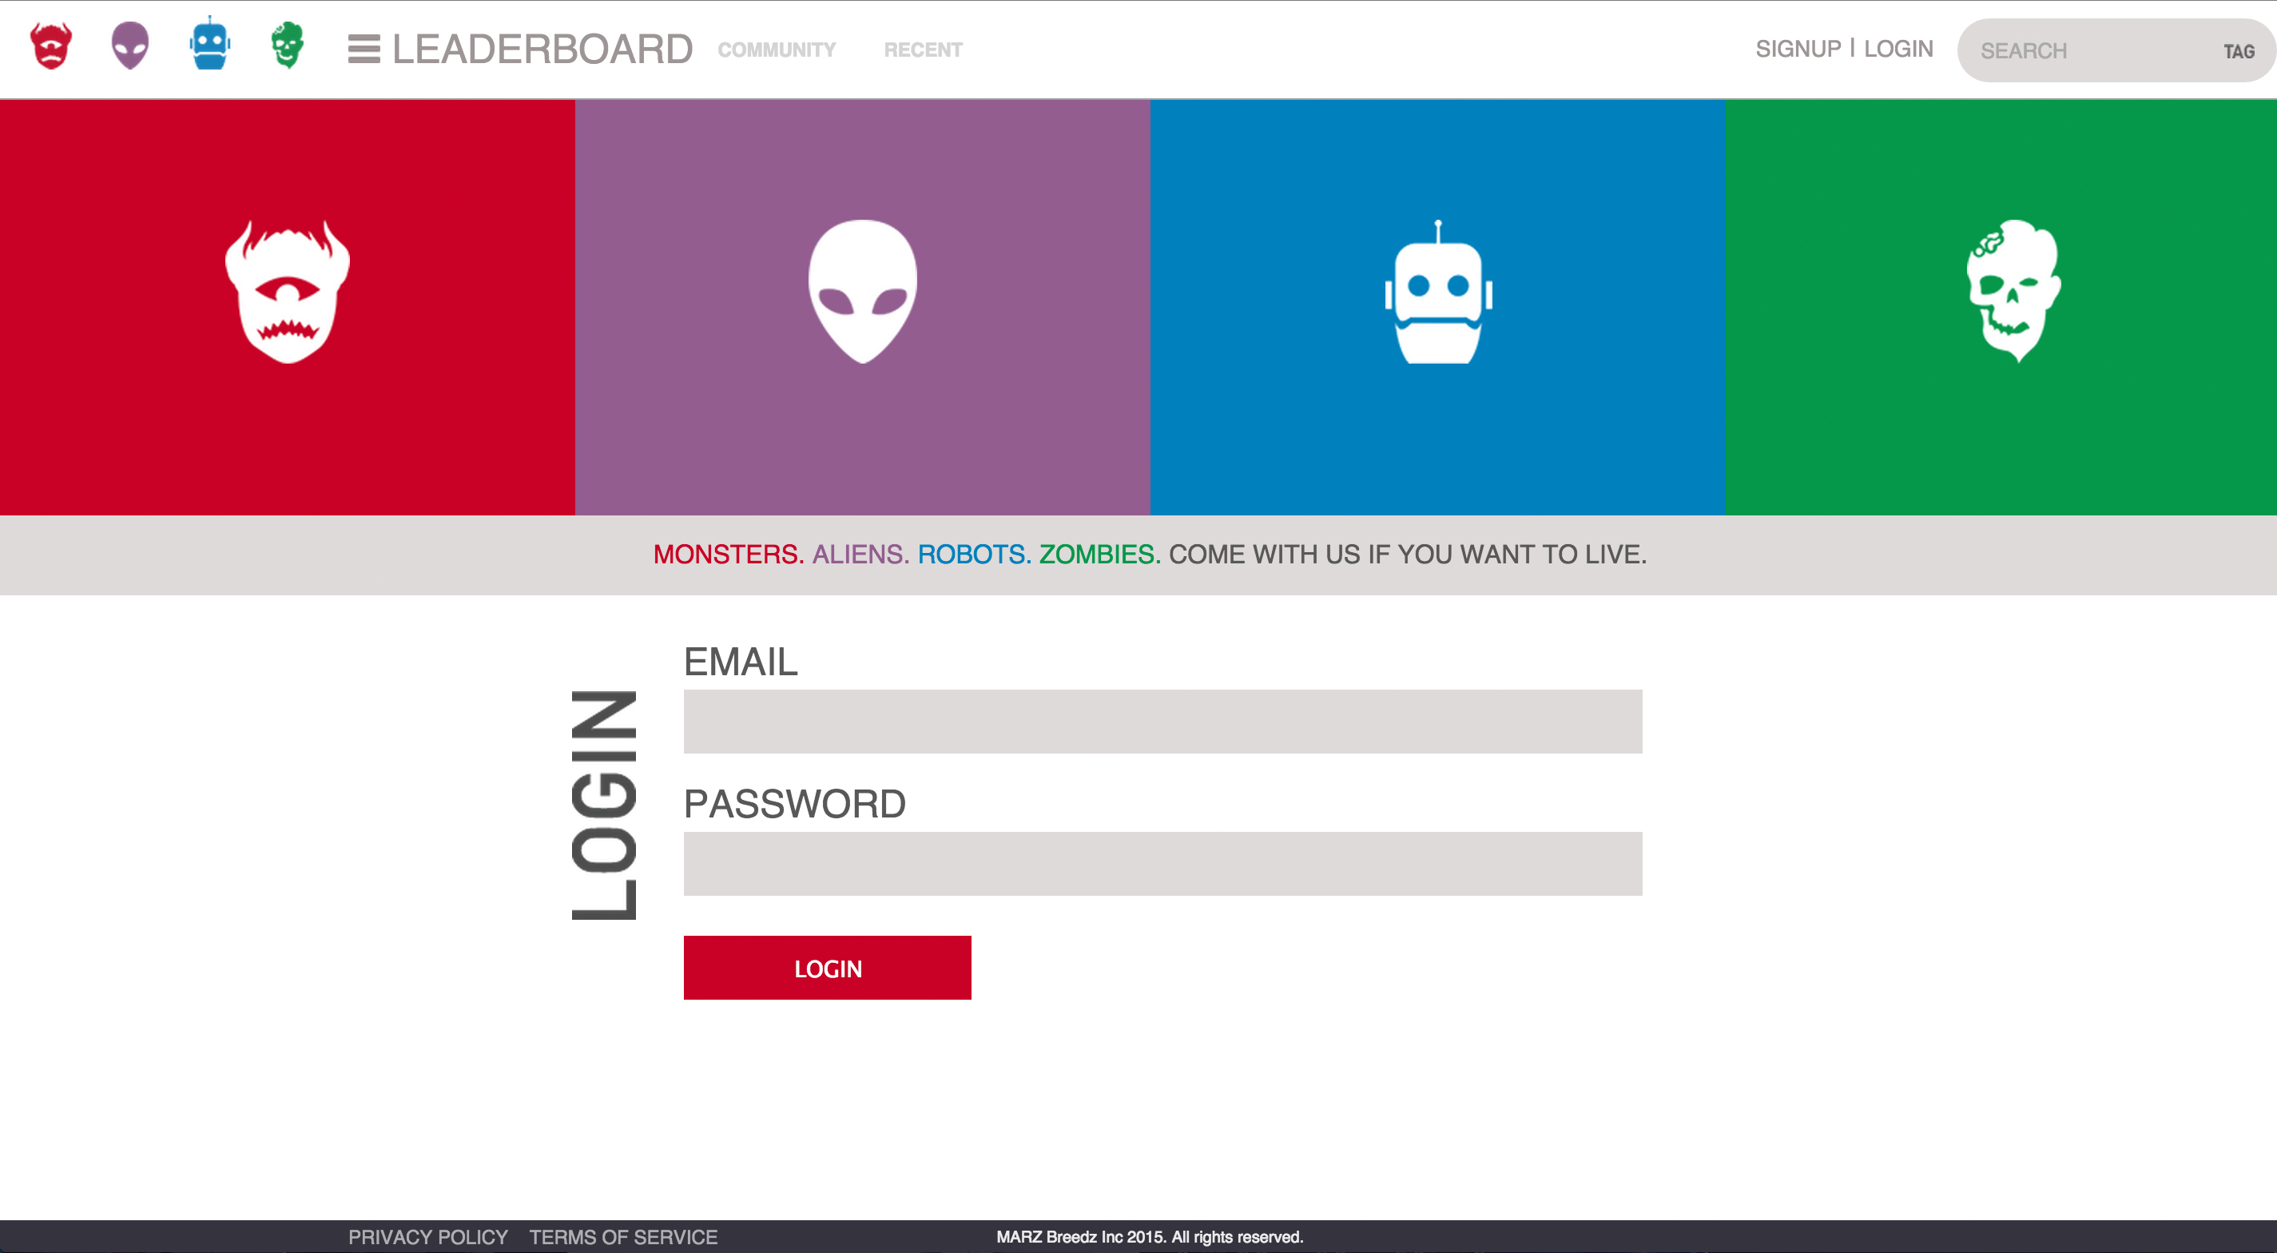2277x1253 pixels.
Task: Open the Privacy Policy link
Action: click(x=427, y=1237)
